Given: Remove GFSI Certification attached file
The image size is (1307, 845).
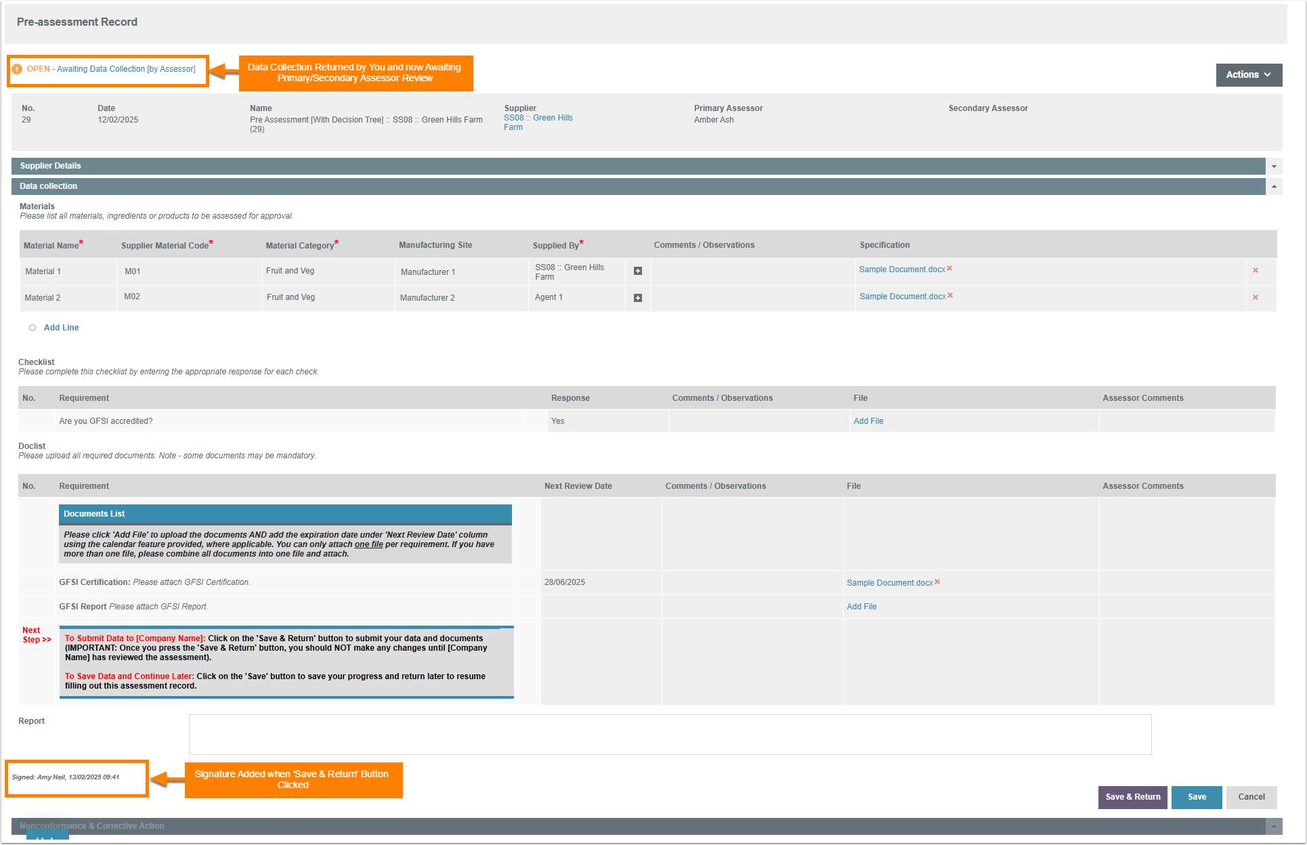Looking at the screenshot, I should click(x=937, y=582).
